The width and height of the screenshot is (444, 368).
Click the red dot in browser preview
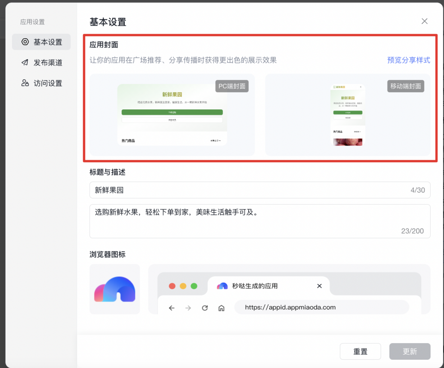pyautogui.click(x=172, y=286)
